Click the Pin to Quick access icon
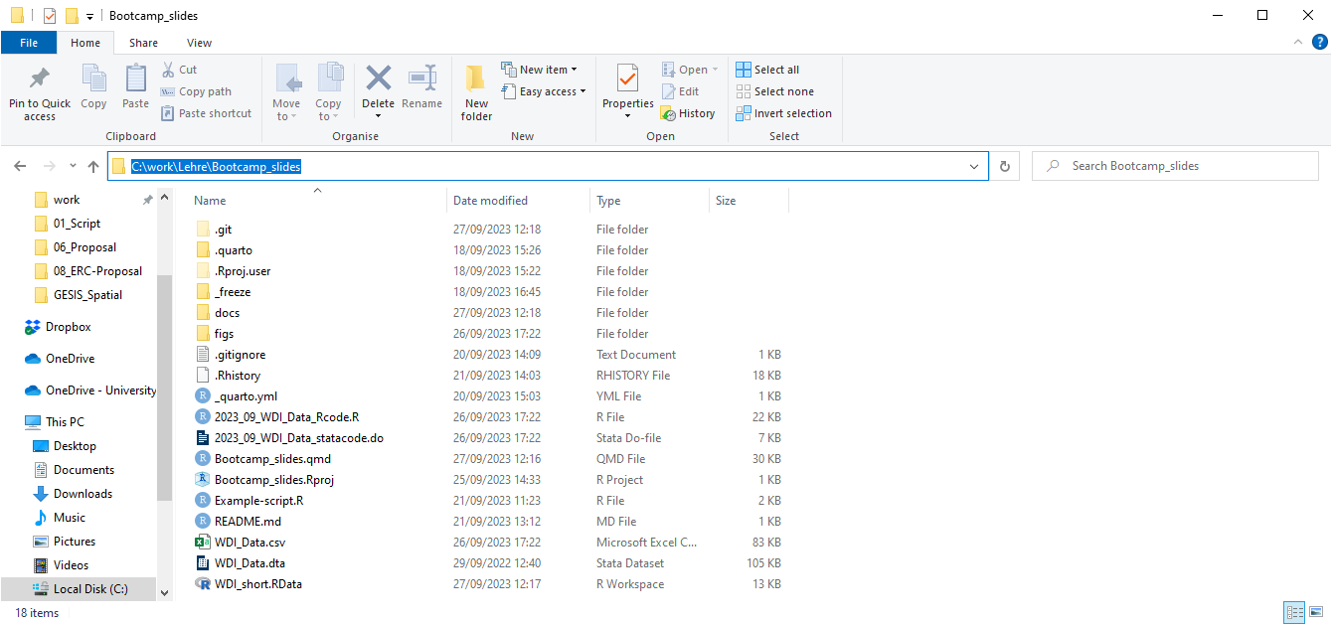The width and height of the screenshot is (1332, 625). 40,79
